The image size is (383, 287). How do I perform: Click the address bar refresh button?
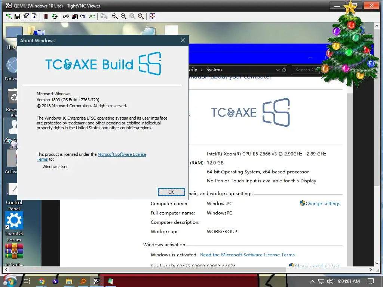284,70
